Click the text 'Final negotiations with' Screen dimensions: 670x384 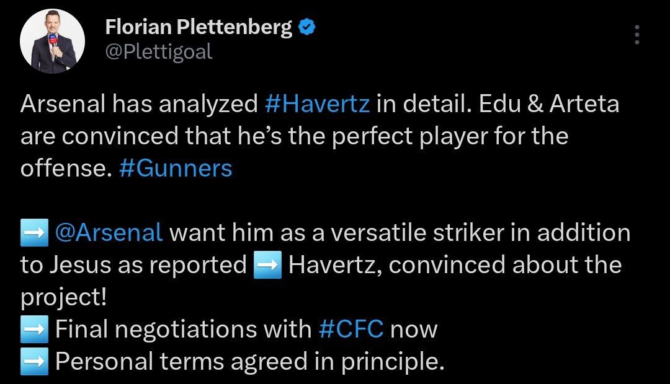point(183,329)
